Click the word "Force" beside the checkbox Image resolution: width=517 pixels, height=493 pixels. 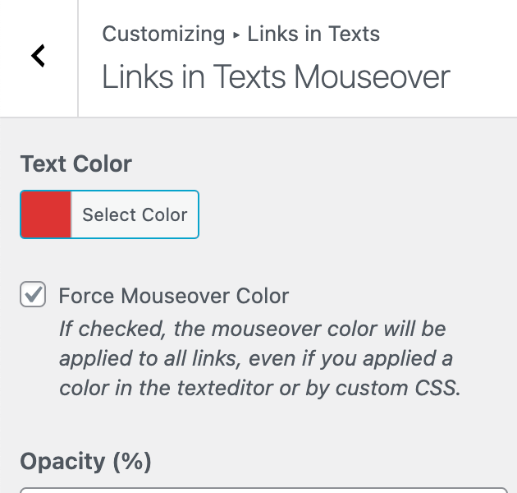pos(87,296)
